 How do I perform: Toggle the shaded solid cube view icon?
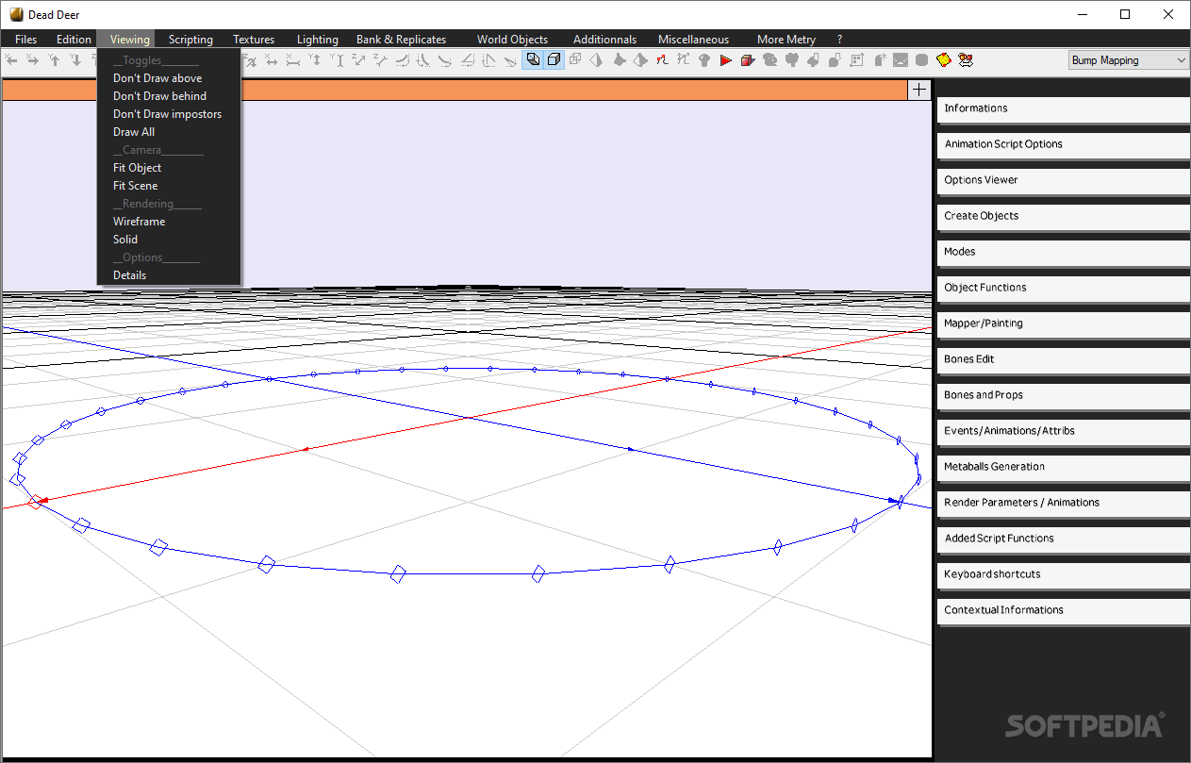(x=532, y=60)
